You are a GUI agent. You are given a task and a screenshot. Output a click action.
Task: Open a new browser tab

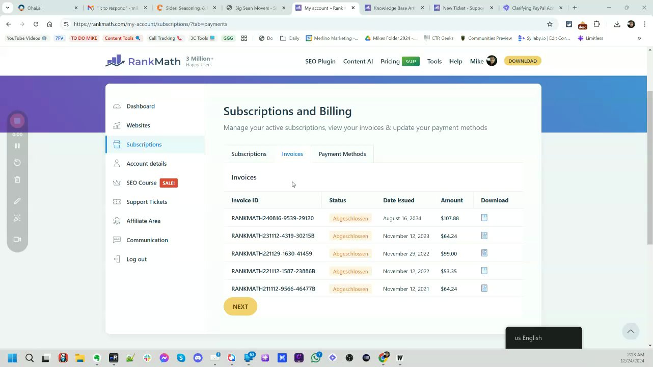pos(575,8)
